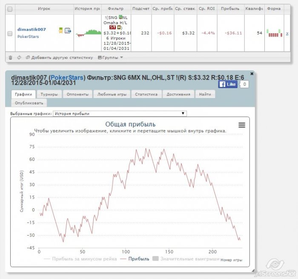Click the Общая прибыль chart title

[130, 124]
